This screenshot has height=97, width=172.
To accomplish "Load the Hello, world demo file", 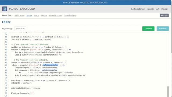I will [x=19, y=16].
